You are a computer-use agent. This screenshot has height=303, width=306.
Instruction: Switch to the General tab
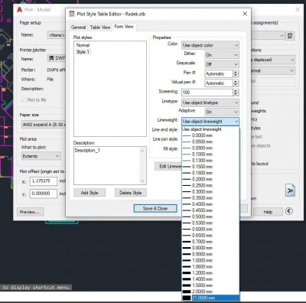78,28
